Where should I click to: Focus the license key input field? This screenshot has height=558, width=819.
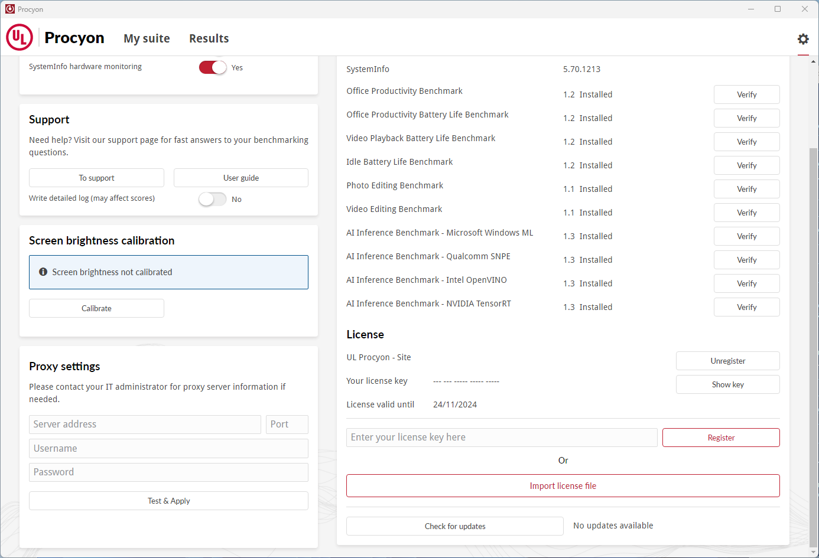coord(502,438)
